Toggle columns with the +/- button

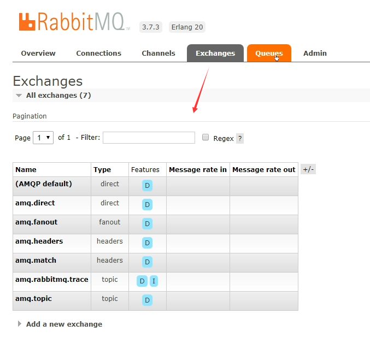point(308,169)
